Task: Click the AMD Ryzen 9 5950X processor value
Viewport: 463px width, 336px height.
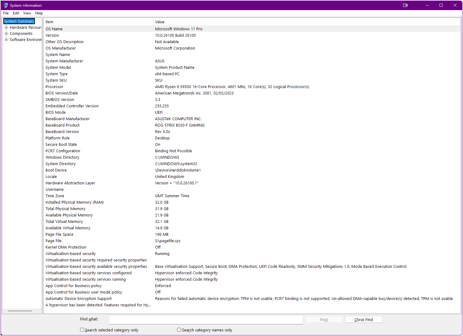Action: (232, 87)
